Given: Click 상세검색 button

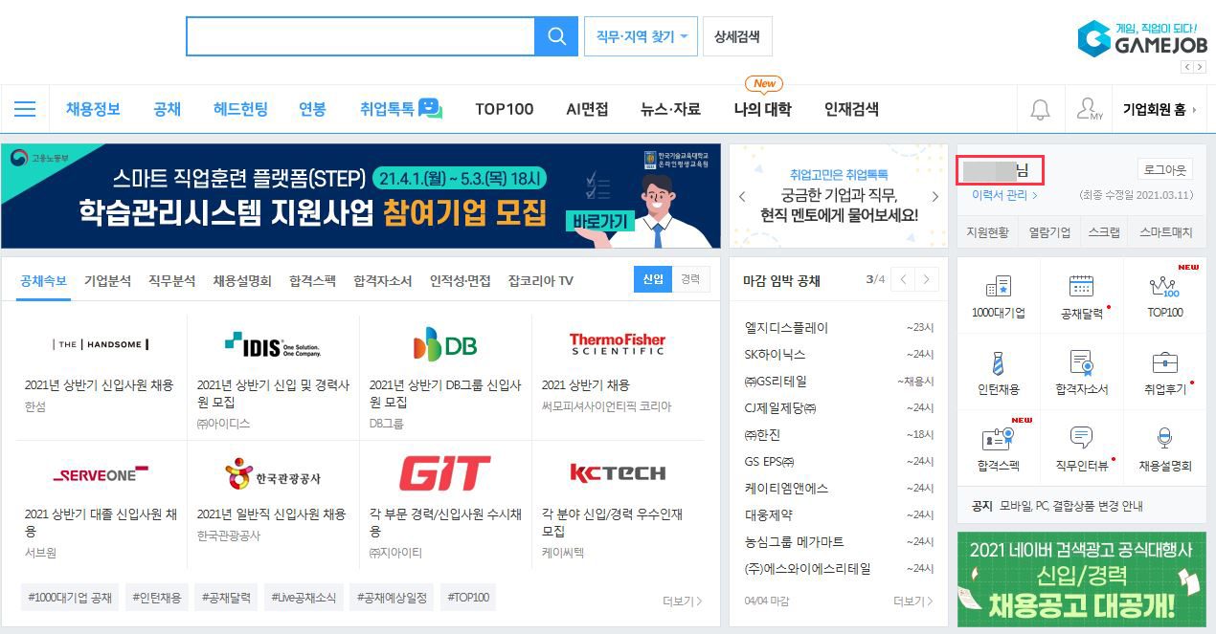Looking at the screenshot, I should point(737,36).
